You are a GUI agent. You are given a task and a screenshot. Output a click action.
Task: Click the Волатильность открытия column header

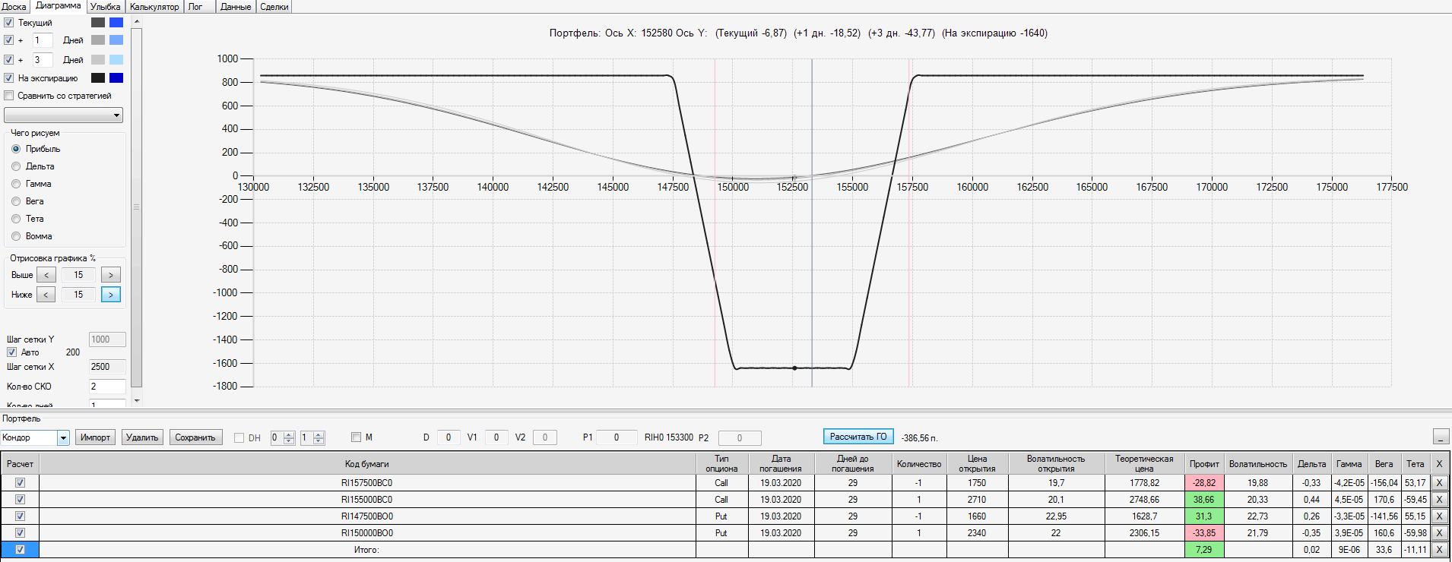pyautogui.click(x=1056, y=464)
